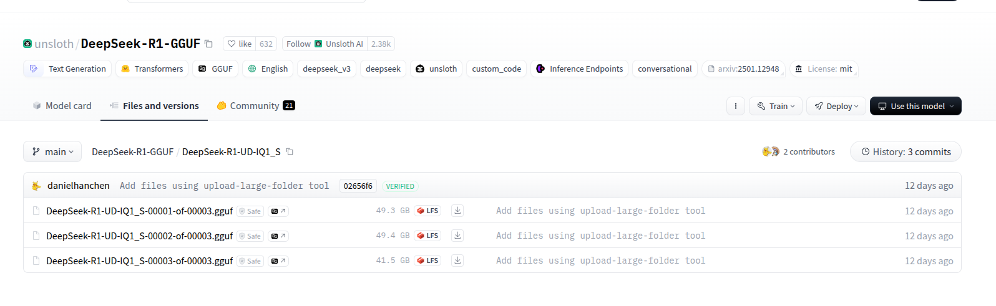Open file DeepSeek-R1-UD-IQ1_S-00003-of-00003.gguf
The width and height of the screenshot is (996, 306).
139,261
